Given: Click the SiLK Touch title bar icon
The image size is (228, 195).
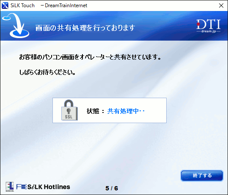Looking at the screenshot, I should 5,5.
